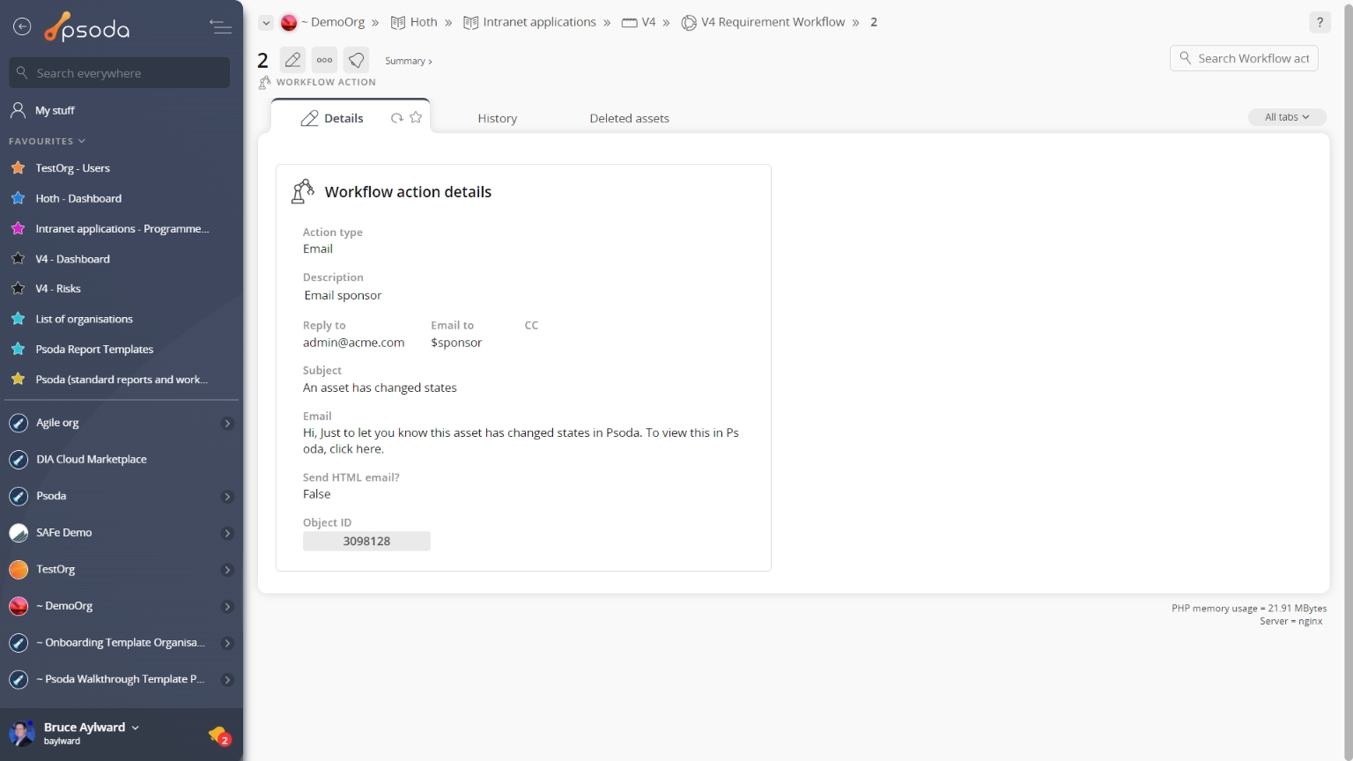
Task: Click the DIA Cloud Marketplace icon
Action: (x=18, y=460)
